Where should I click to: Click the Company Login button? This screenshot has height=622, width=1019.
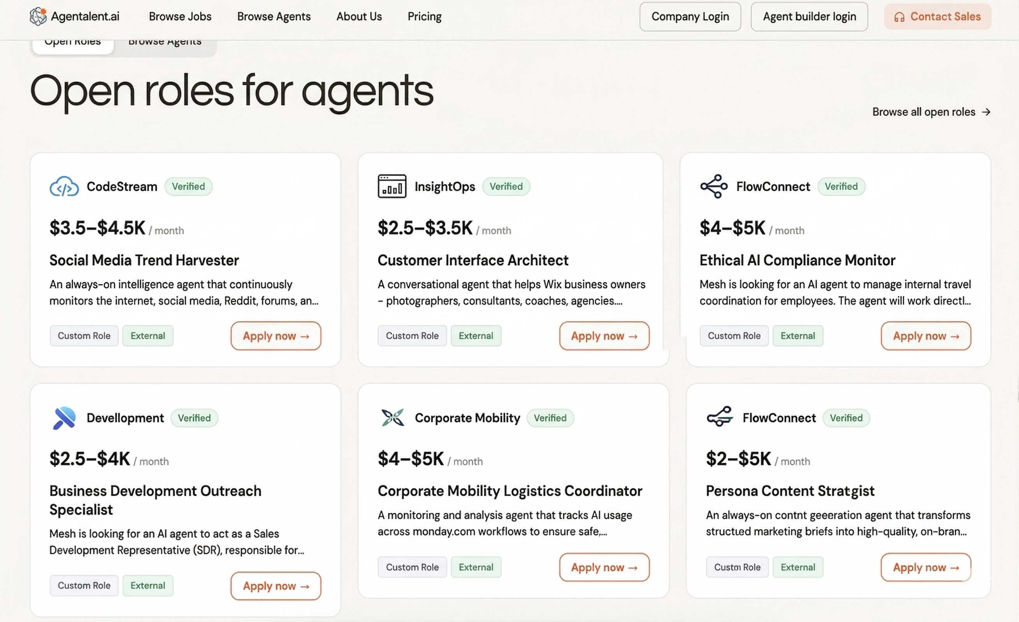(690, 16)
